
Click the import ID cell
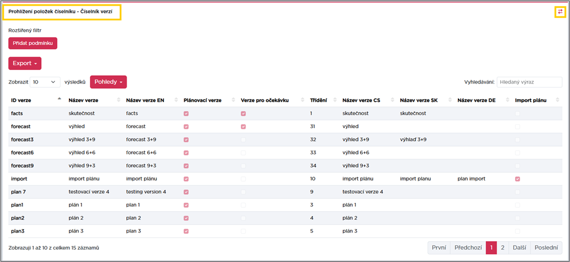[37, 179]
